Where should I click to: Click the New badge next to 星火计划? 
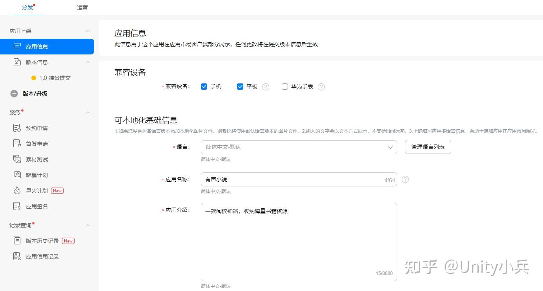57,191
